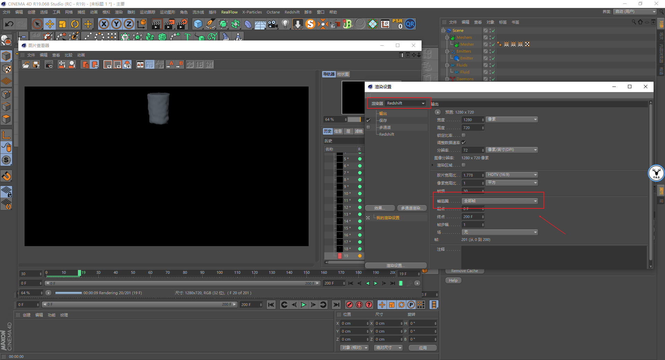Image resolution: width=665 pixels, height=360 pixels.
Task: Open the 平方 pixel aspect dropdown
Action: 512,183
